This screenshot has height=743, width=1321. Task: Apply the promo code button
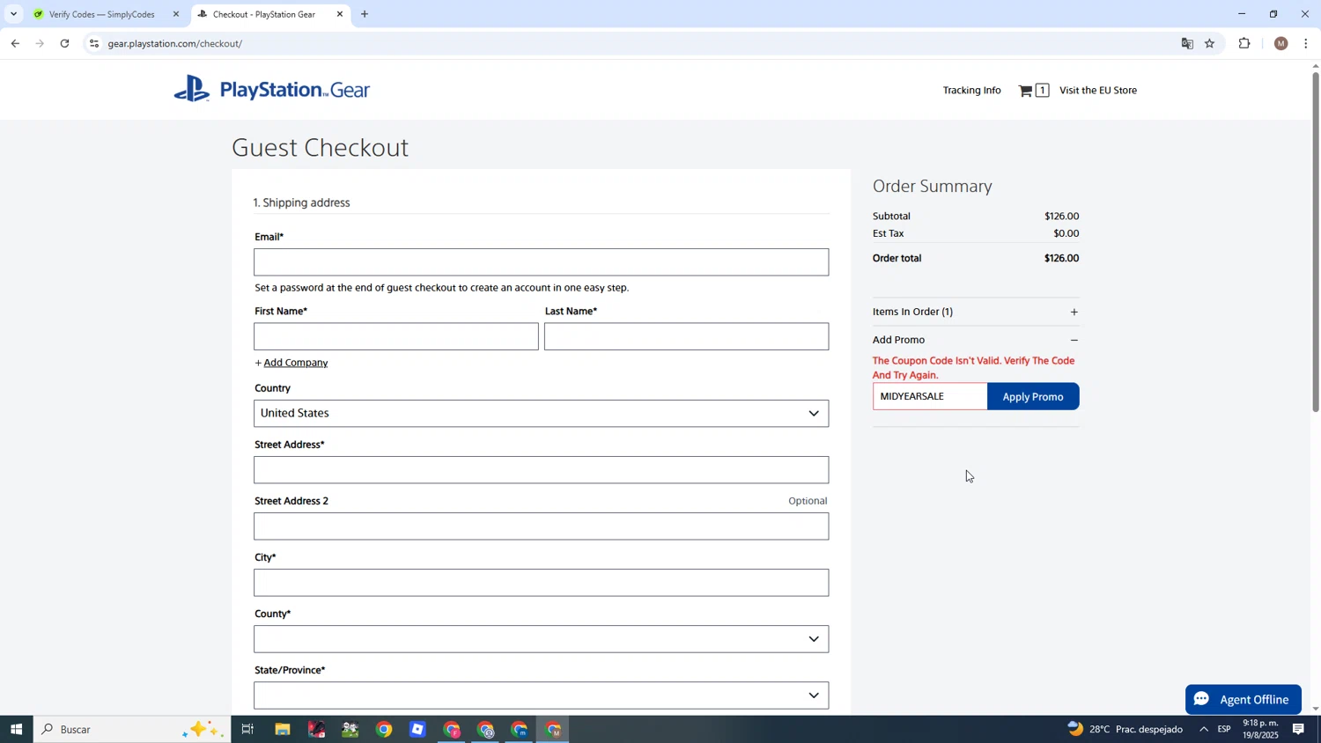tap(1033, 397)
